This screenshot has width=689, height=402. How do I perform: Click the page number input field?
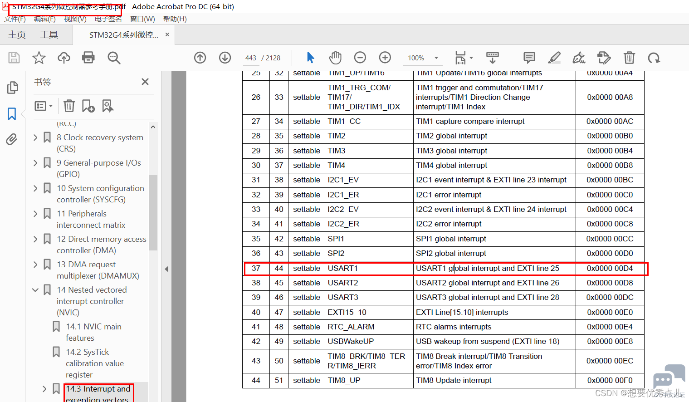(x=251, y=58)
